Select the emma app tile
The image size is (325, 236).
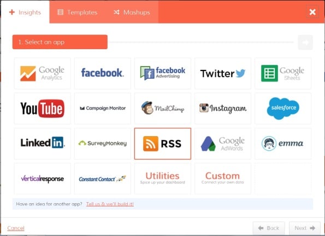283,144
